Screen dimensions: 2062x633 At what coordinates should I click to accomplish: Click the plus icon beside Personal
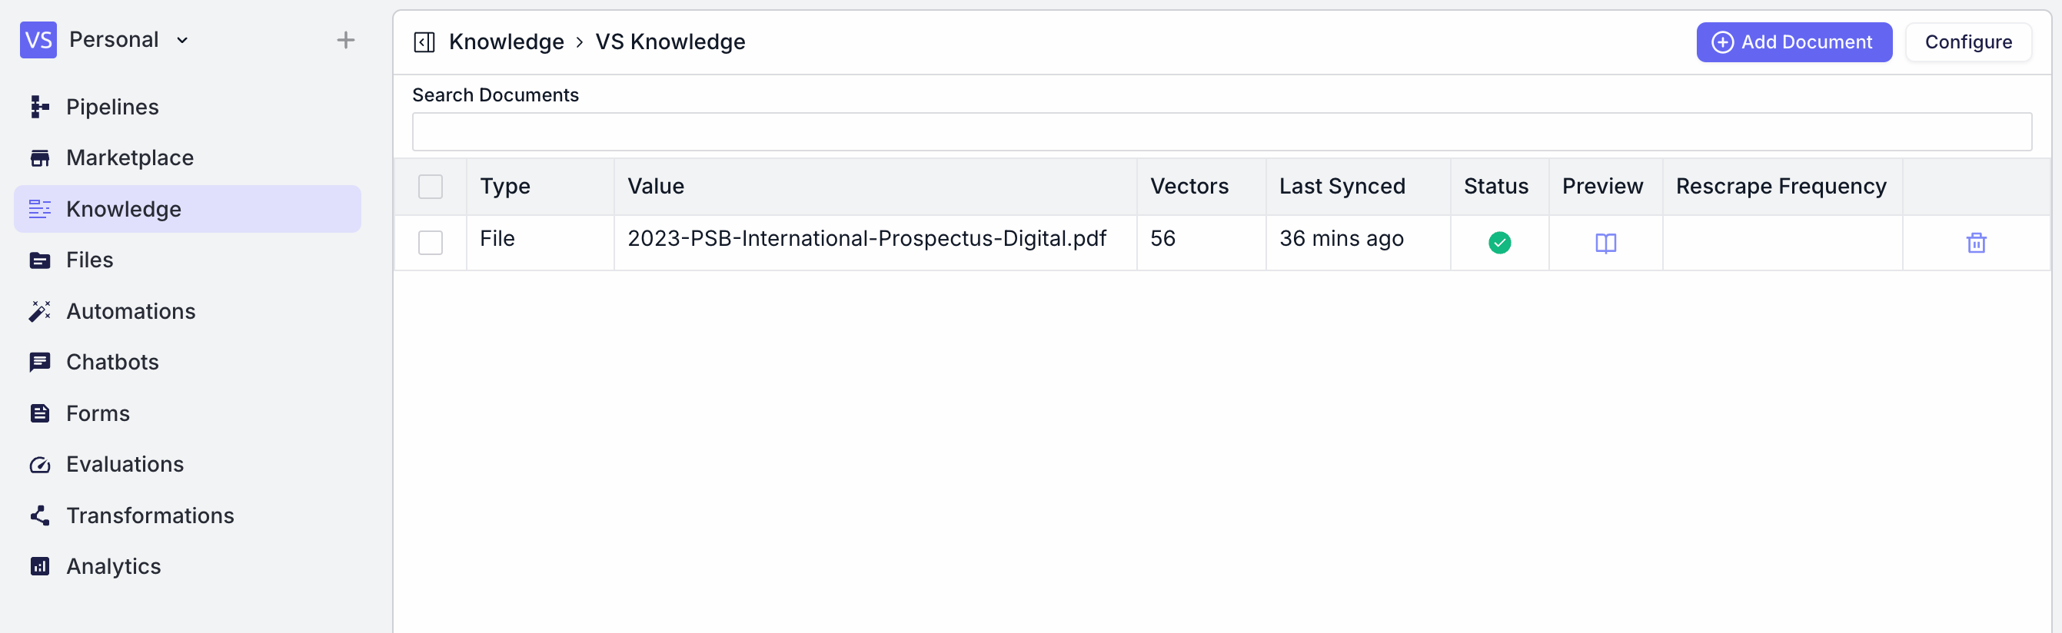click(x=345, y=40)
